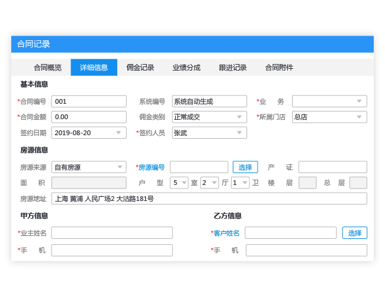The width and height of the screenshot is (385, 297).
Task: Click the 业主姓名 input field
Action: (x=112, y=233)
